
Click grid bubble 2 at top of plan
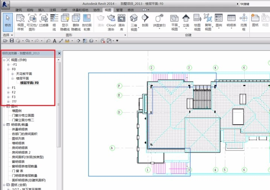152,68
